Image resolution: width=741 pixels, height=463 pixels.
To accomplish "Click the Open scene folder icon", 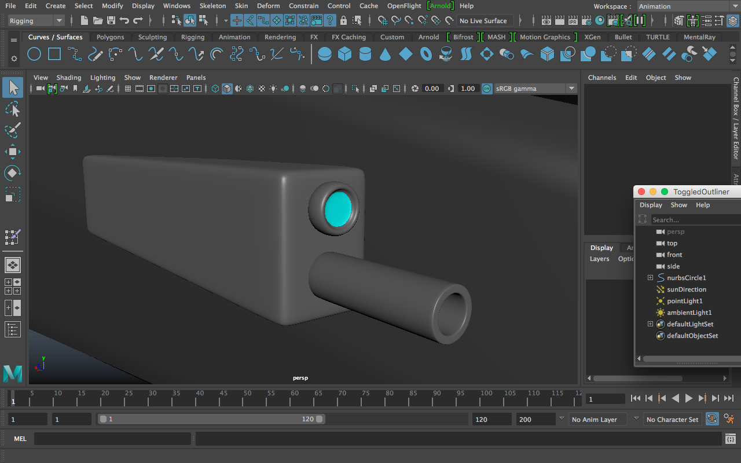I will pos(98,21).
